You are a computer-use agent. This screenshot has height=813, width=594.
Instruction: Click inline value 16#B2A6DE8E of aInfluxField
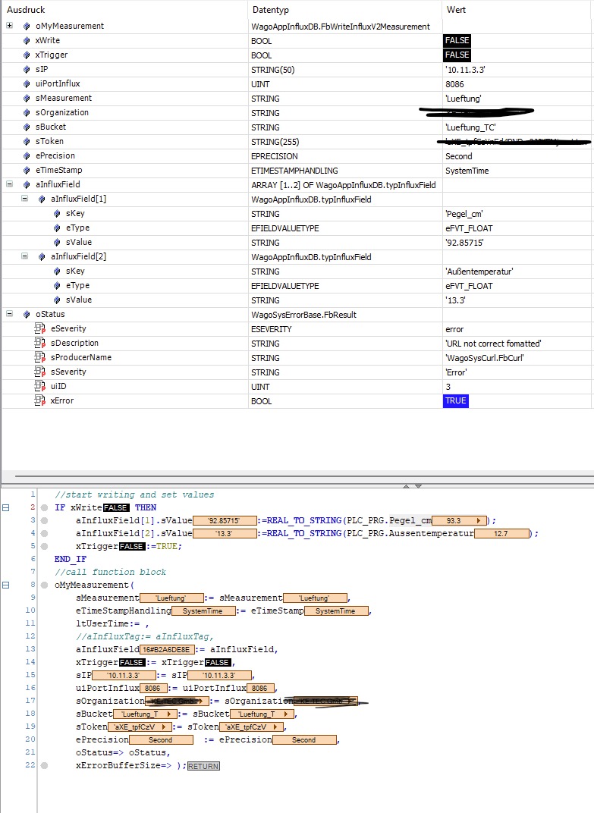pyautogui.click(x=167, y=650)
